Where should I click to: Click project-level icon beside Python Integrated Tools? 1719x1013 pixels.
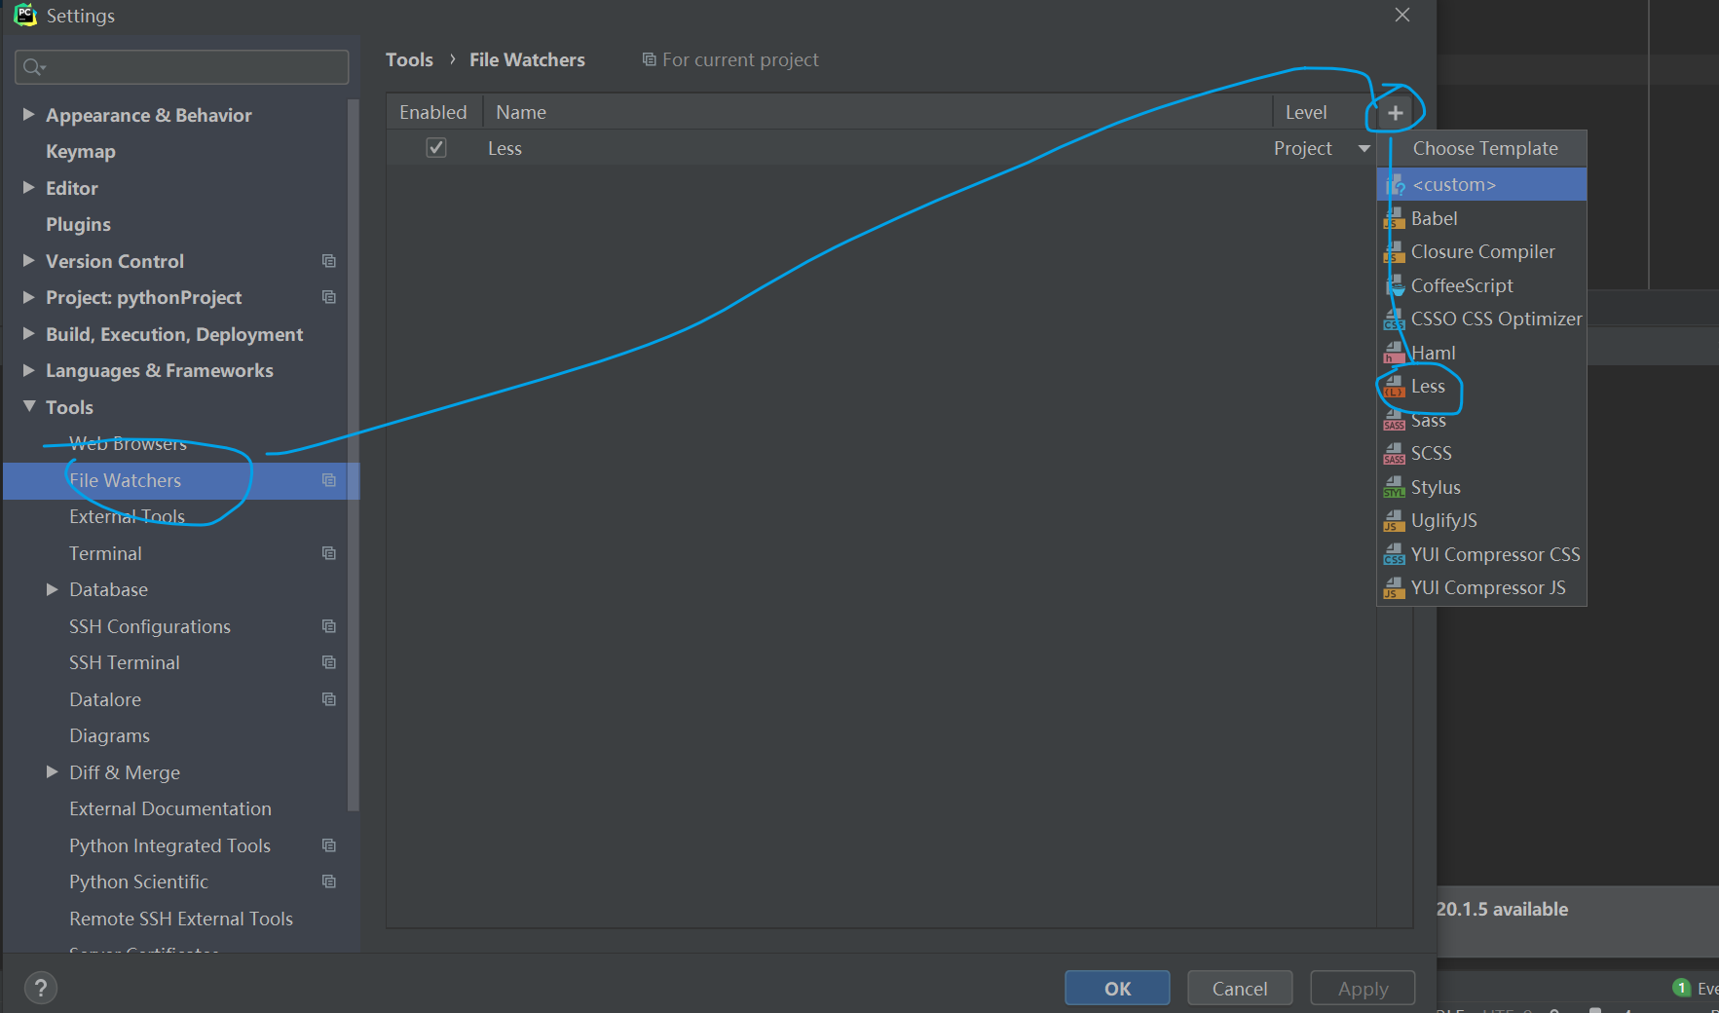pos(329,845)
